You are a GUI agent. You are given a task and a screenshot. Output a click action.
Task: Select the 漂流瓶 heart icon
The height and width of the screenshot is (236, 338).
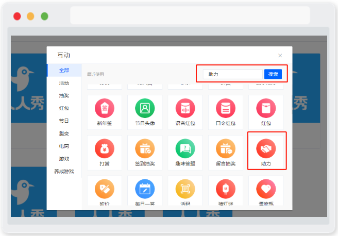click(266, 189)
